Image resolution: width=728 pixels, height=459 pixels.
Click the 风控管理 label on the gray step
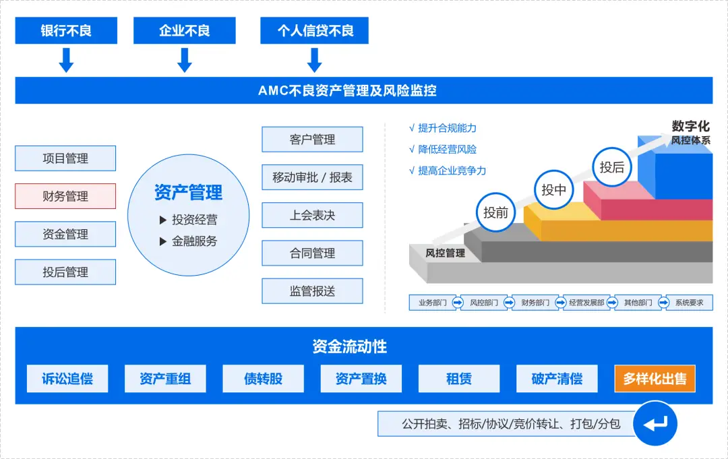[446, 253]
